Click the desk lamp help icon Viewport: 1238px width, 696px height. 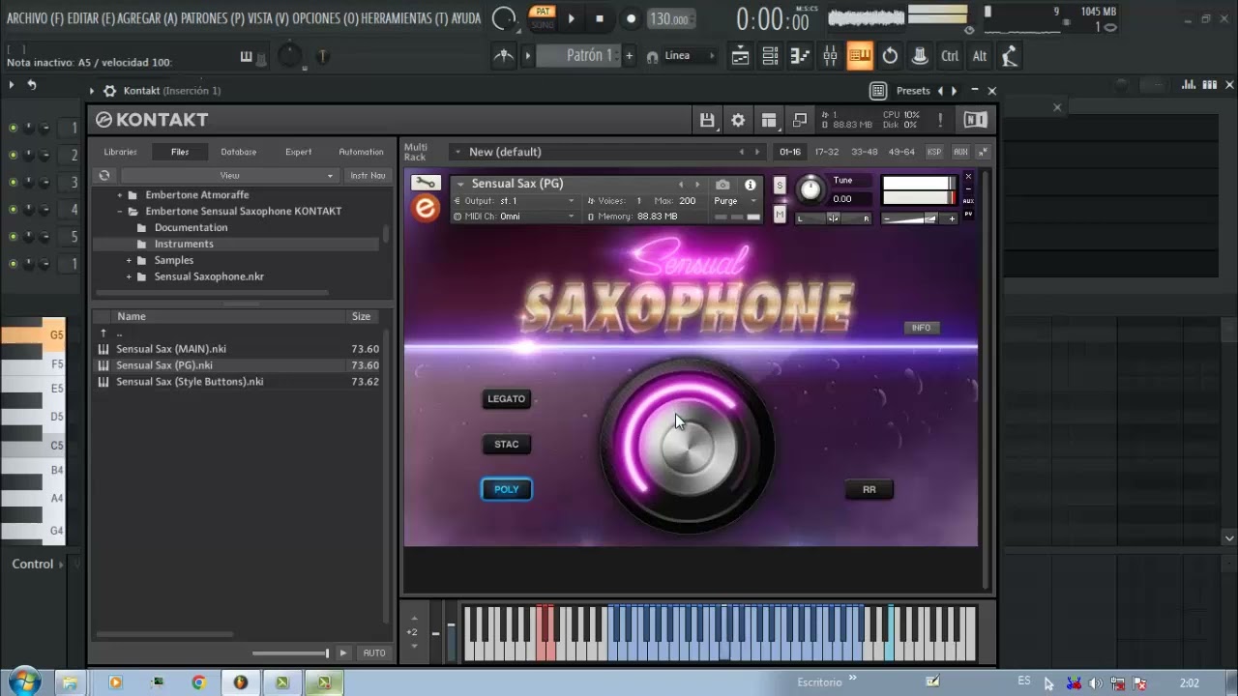click(1009, 56)
